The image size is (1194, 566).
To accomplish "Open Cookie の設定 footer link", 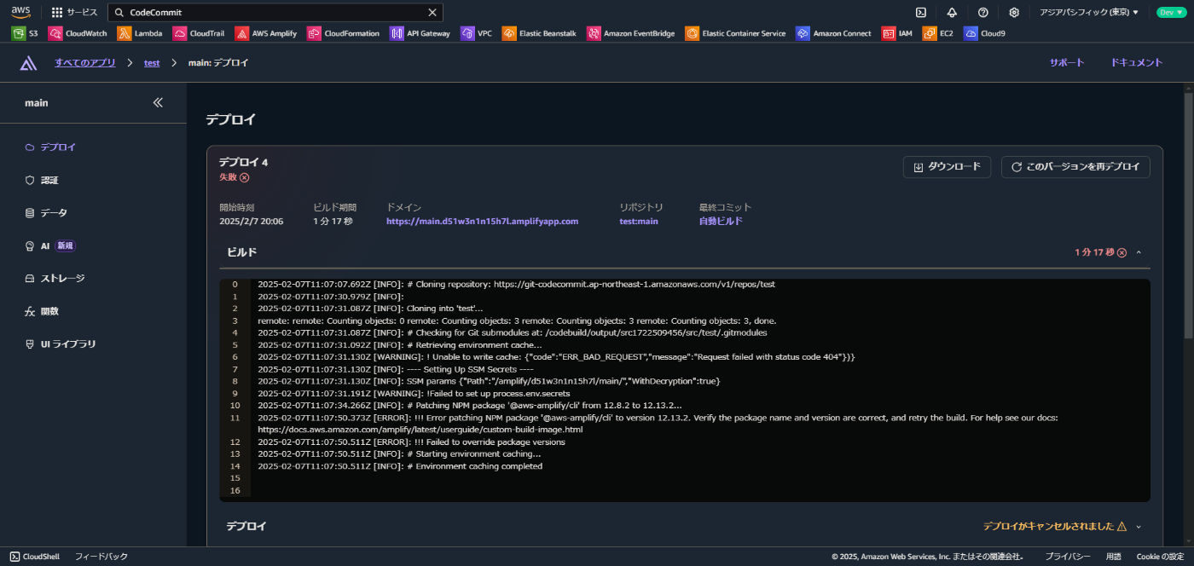I will pos(1160,557).
